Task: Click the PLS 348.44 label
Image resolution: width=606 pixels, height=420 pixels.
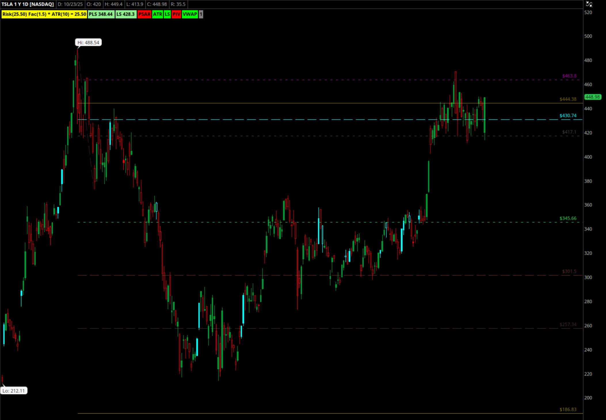Action: [101, 14]
